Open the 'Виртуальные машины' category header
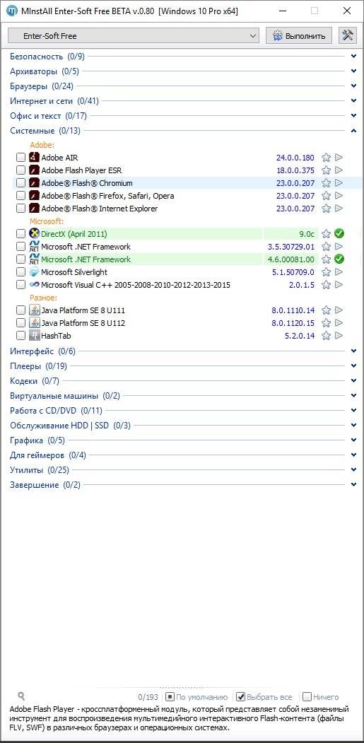The width and height of the screenshot is (364, 743). click(x=65, y=396)
